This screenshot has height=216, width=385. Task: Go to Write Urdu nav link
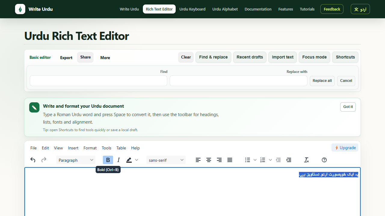pos(129,9)
